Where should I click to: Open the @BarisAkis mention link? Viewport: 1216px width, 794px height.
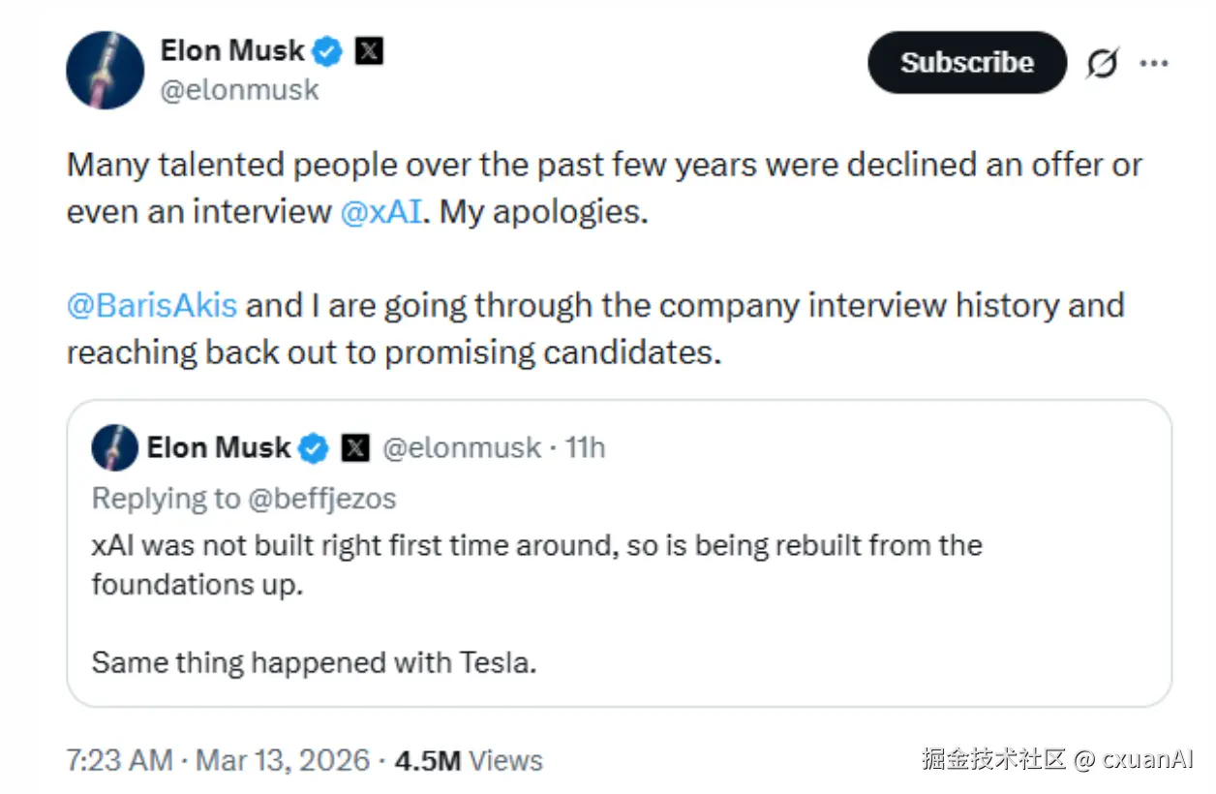[152, 305]
